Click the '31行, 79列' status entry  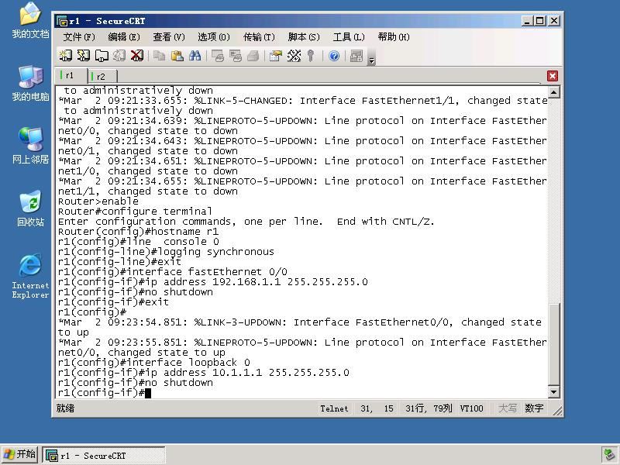tap(429, 408)
